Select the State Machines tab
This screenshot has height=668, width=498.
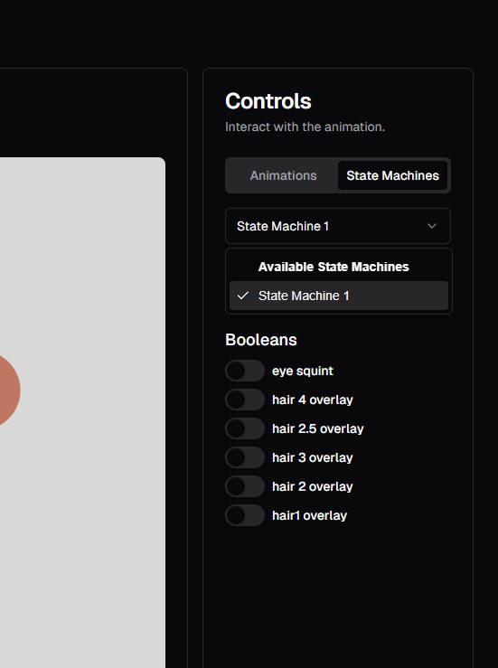(x=392, y=175)
